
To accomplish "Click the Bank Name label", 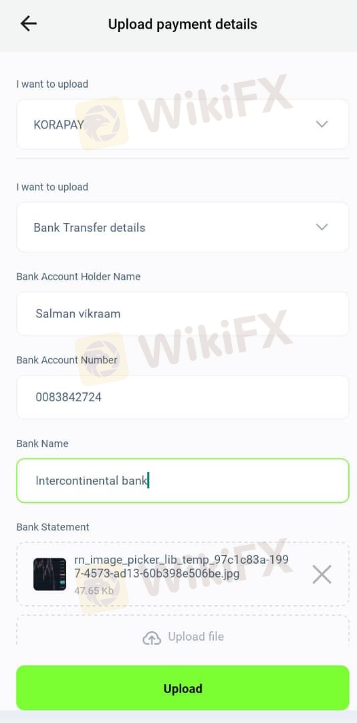I will point(42,444).
